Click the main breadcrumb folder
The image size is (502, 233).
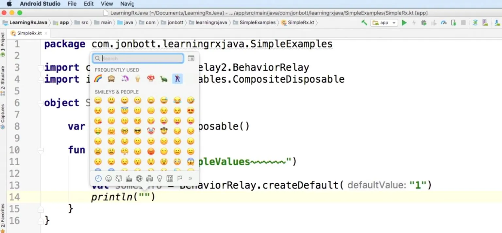(x=103, y=23)
